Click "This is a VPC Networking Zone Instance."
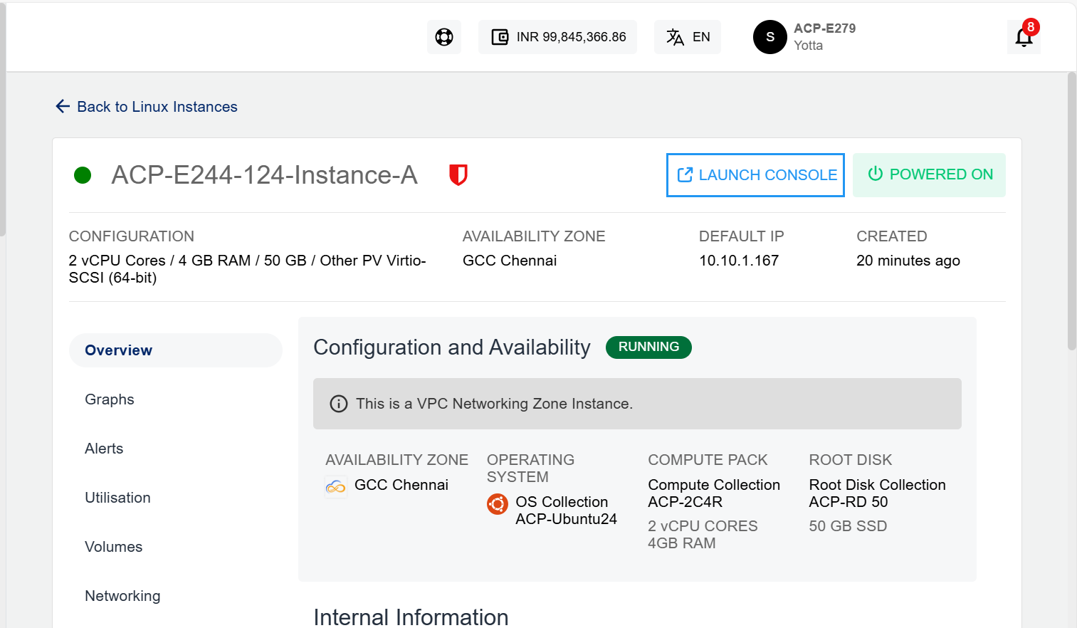Viewport: 1077px width, 628px height. [494, 404]
